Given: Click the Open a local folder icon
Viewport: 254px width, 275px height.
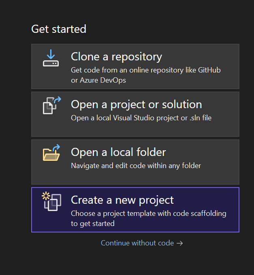Looking at the screenshot, I should (51, 153).
